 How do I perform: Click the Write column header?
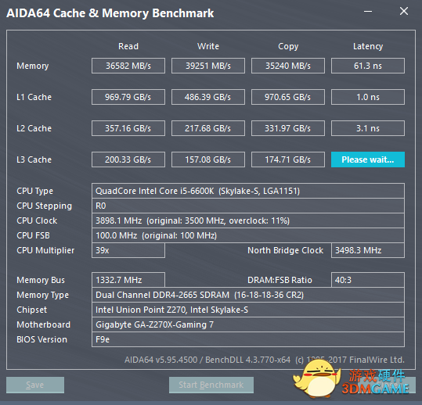coord(208,46)
